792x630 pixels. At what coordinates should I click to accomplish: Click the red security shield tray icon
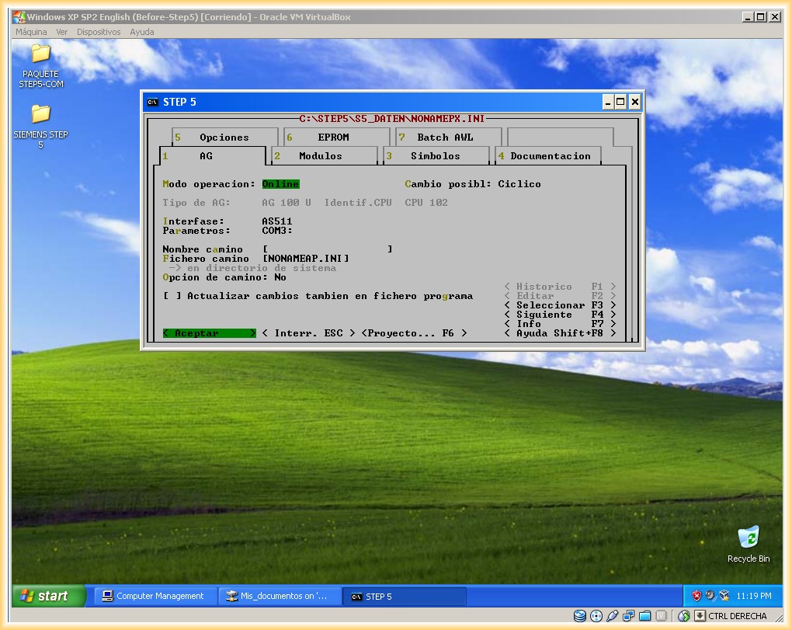[696, 596]
